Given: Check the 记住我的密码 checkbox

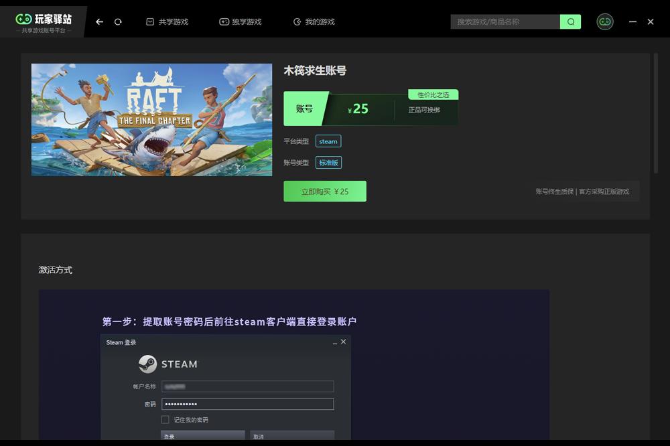Looking at the screenshot, I should click(163, 419).
